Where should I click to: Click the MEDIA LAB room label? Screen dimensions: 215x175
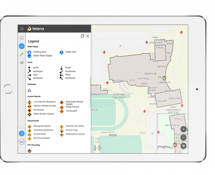pyautogui.click(x=150, y=74)
